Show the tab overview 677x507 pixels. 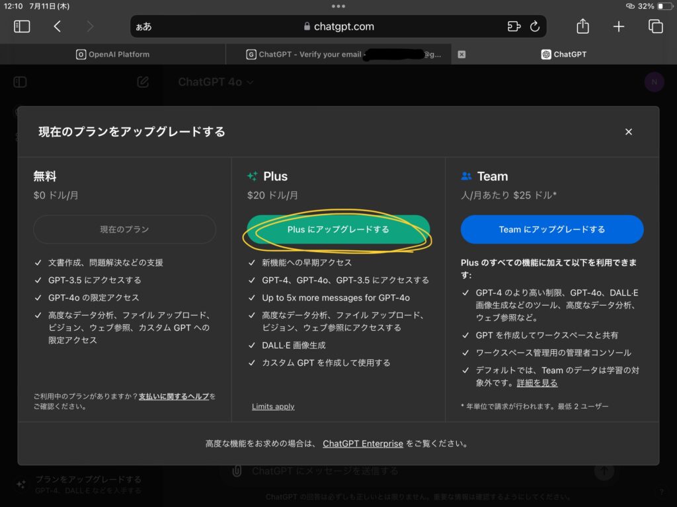pyautogui.click(x=655, y=26)
